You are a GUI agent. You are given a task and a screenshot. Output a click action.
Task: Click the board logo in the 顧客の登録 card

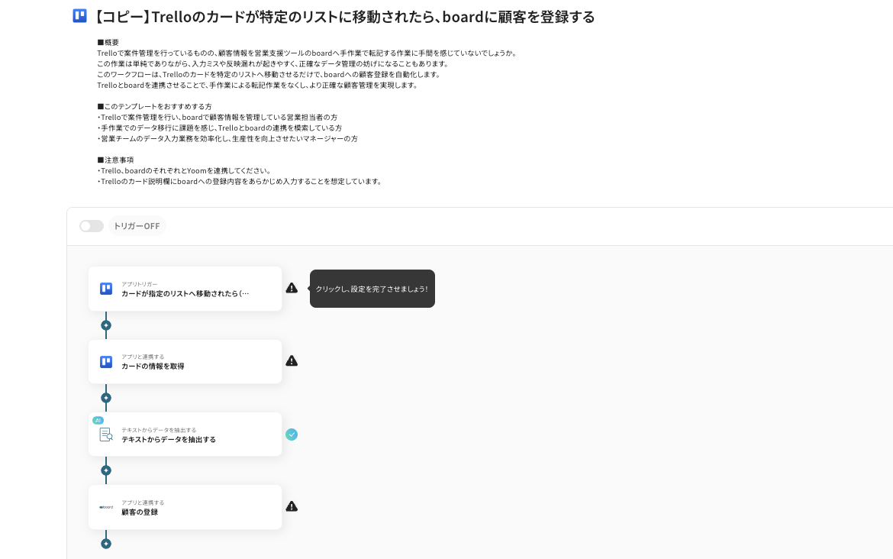coord(106,507)
